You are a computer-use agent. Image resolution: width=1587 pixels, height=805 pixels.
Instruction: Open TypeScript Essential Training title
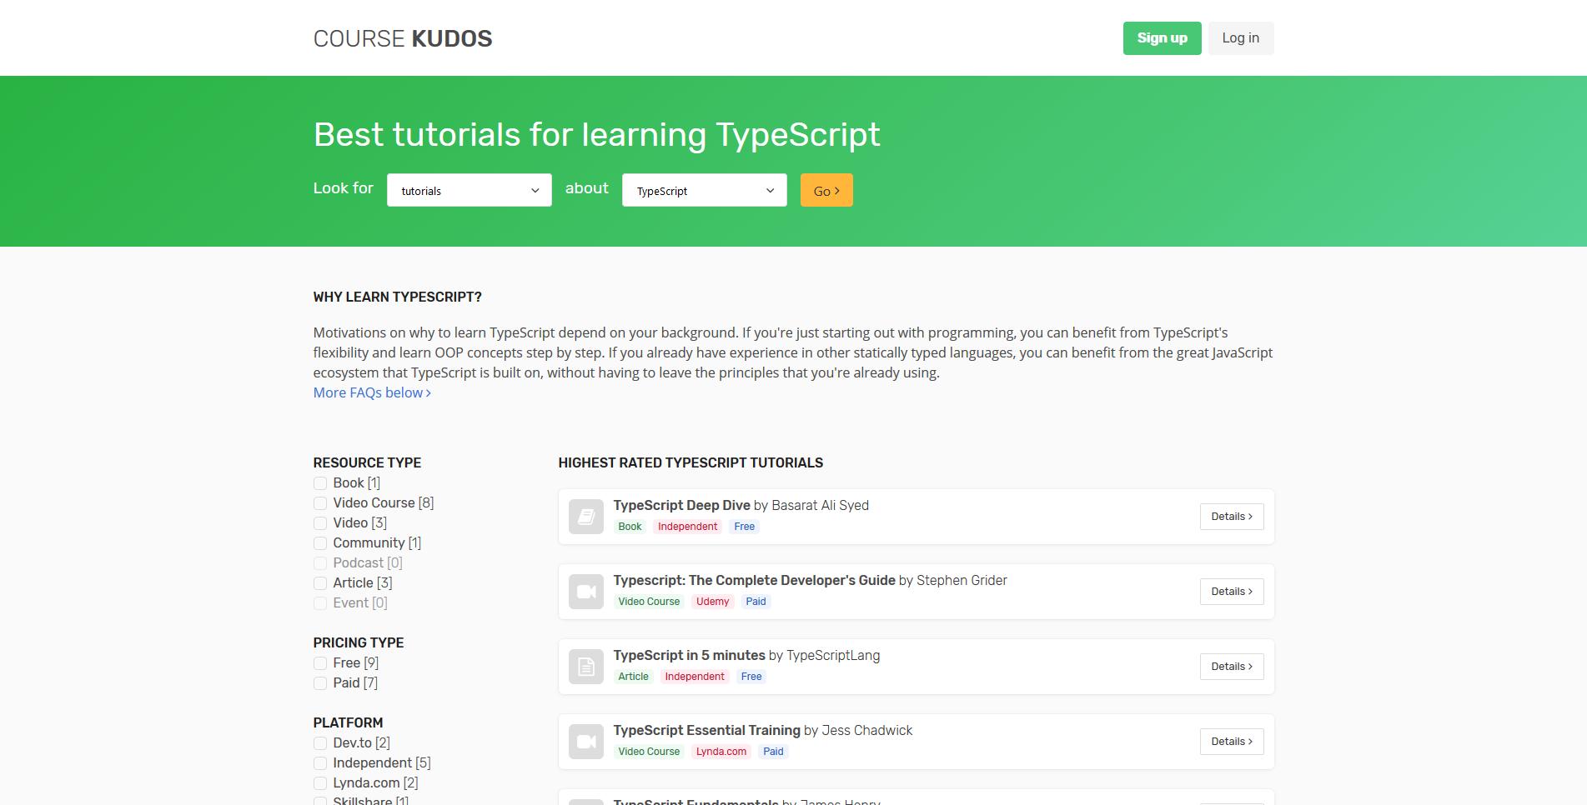(707, 730)
